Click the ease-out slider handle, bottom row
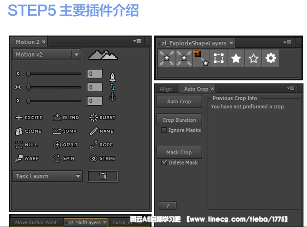This screenshot has width=307, height=227. click(28, 101)
